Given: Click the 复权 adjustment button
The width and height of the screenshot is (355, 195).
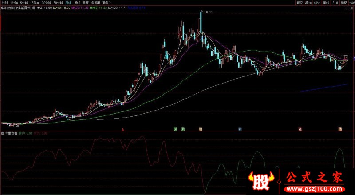Looking at the screenshot, I should [x=300, y=3].
